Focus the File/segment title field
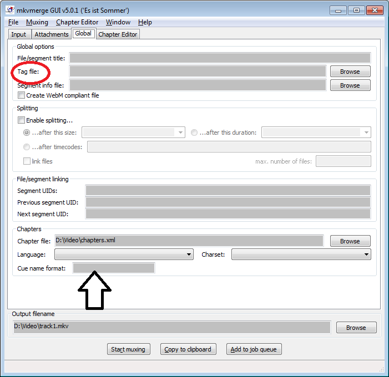This screenshot has height=377, width=389. pyautogui.click(x=220, y=58)
